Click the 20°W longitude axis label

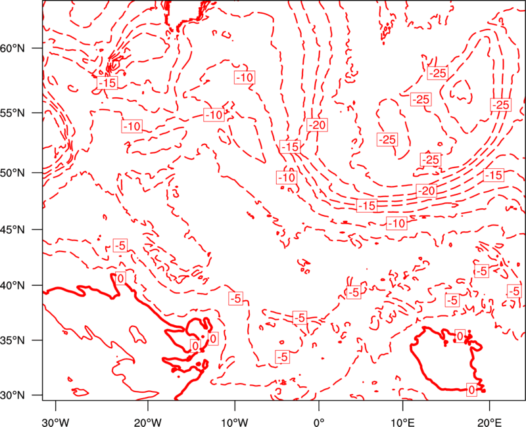click(x=147, y=422)
